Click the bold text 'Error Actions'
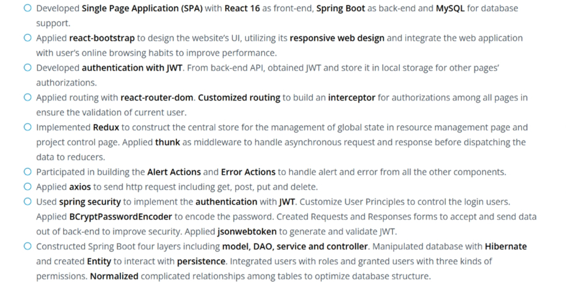The image size is (566, 282). coord(248,172)
